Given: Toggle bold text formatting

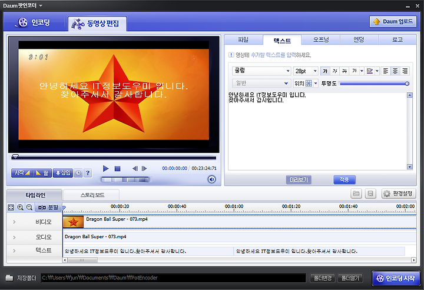Looking at the screenshot, I should coord(325,71).
